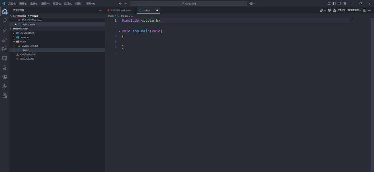Image resolution: width=374 pixels, height=172 pixels.
Task: Open the Explorer view in the activity bar
Action: [x=5, y=12]
